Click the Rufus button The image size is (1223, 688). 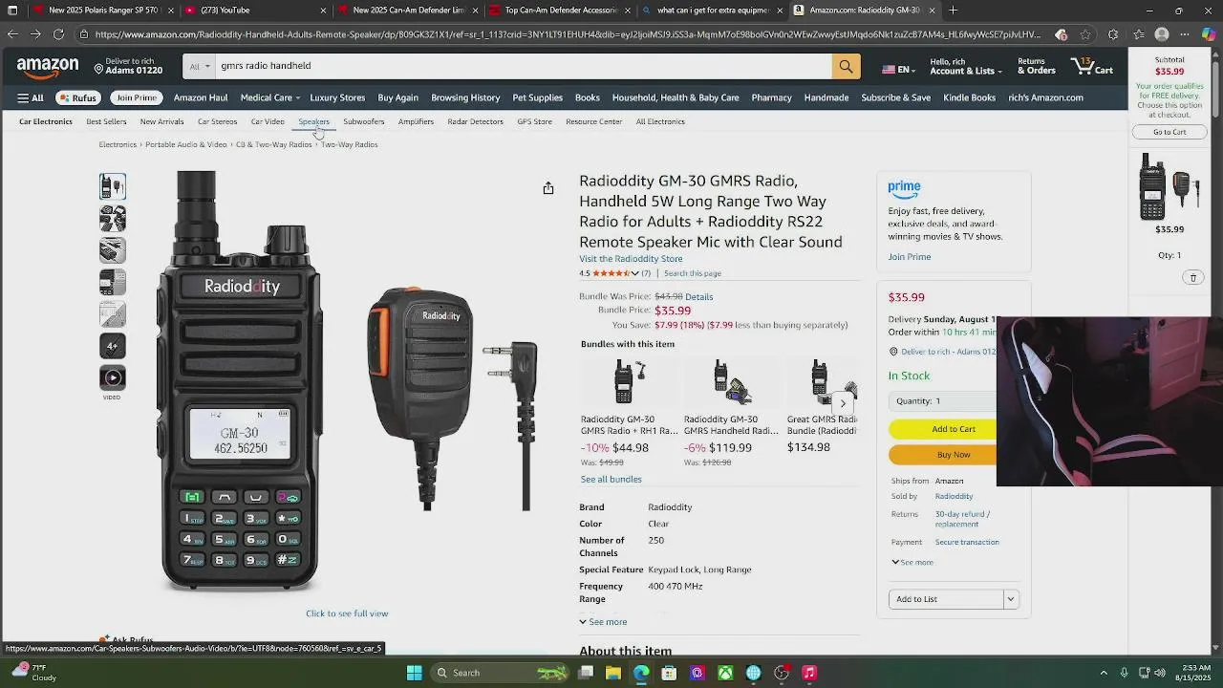(78, 97)
